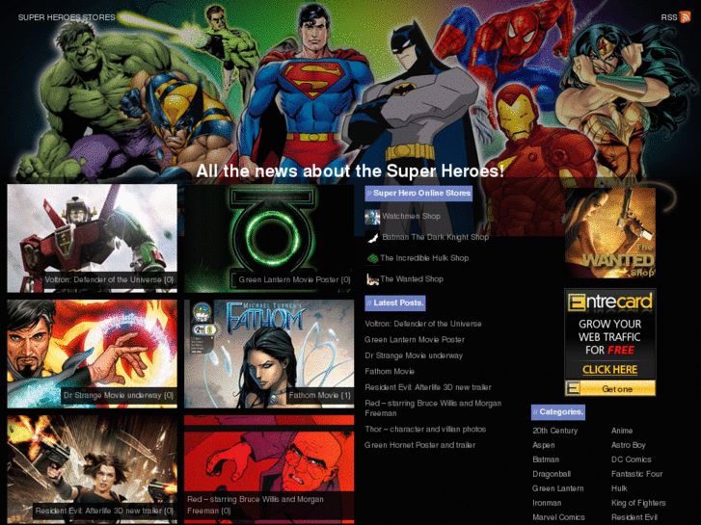This screenshot has height=525, width=701.
Task: Visit The Wanted Shop text link
Action: 412,278
